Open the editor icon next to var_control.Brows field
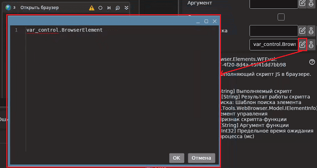Screen dimensions: 317x168 (302, 44)
